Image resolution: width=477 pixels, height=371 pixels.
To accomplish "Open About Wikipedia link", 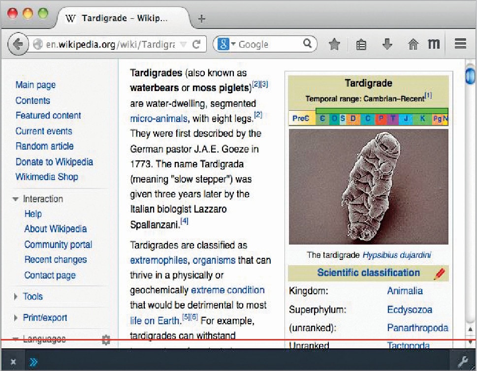I will tap(56, 229).
